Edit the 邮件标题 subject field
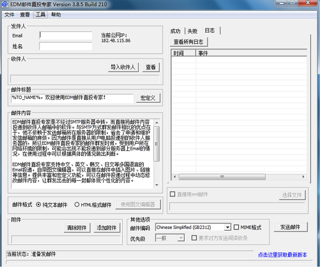Screen dimensions: 320x267 72,98
